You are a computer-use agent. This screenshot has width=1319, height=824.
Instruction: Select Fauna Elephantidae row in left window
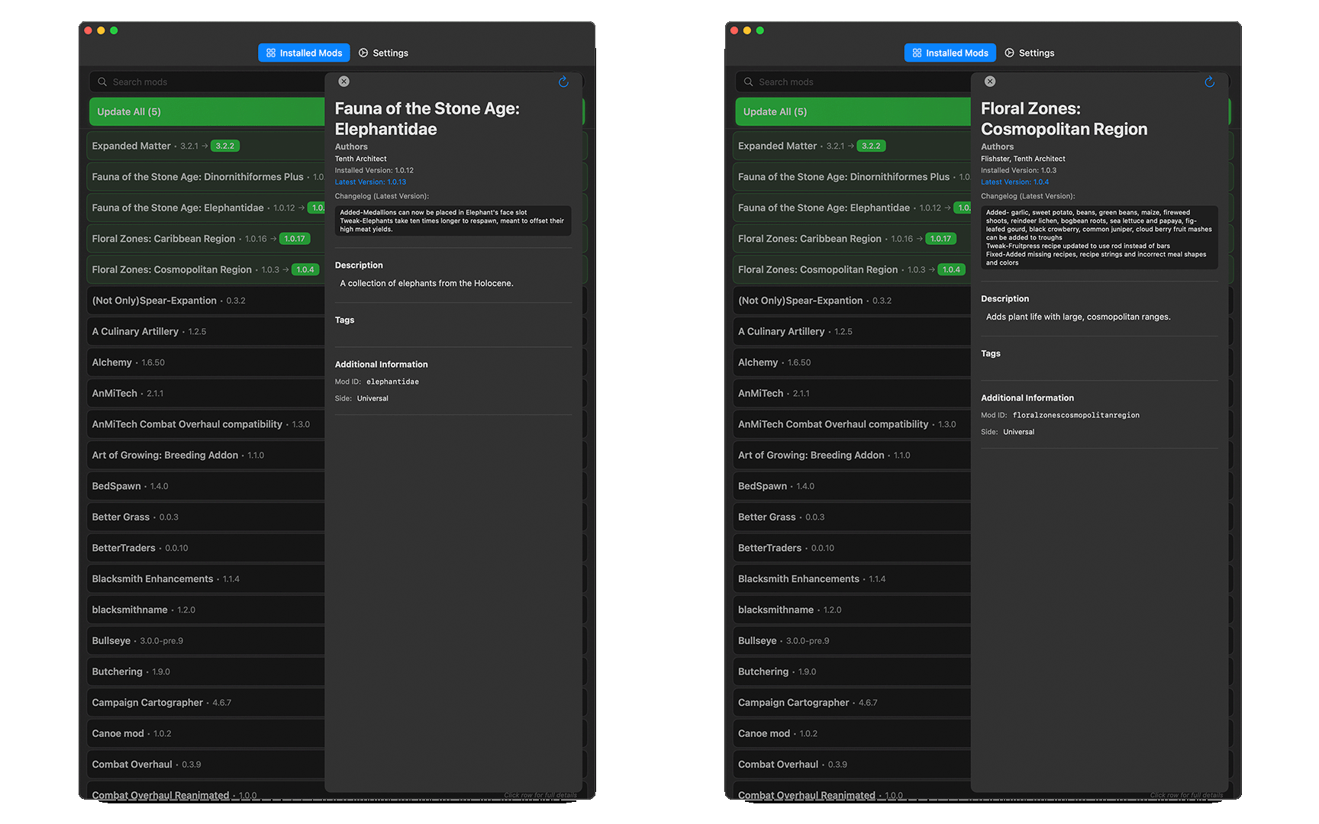(206, 208)
